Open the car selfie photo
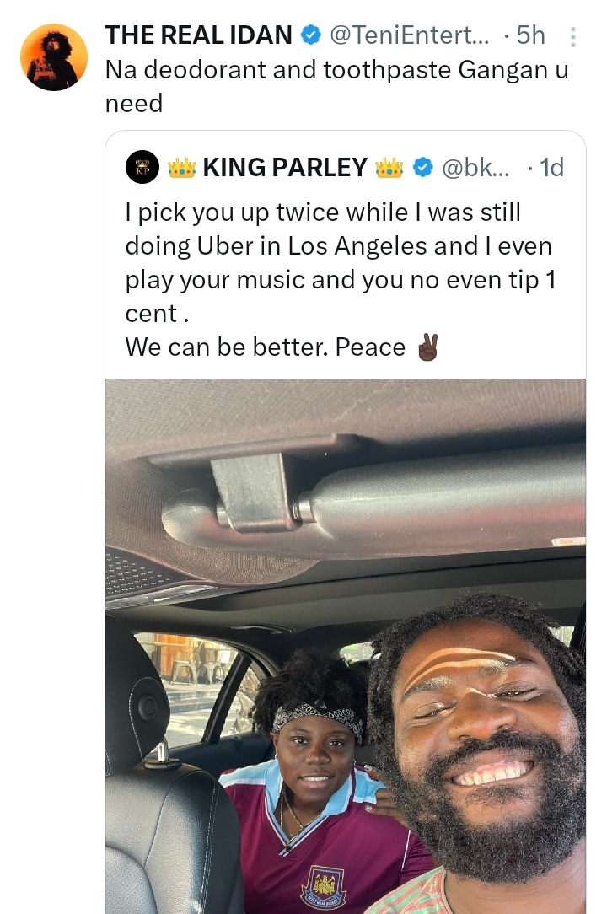607x914 pixels. 346,647
